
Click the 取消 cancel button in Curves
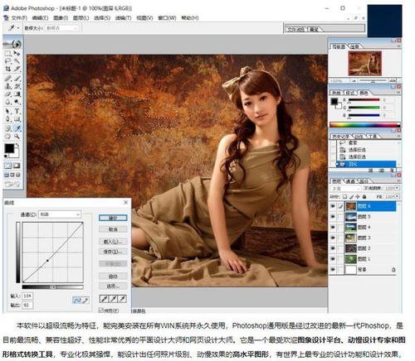(113, 229)
